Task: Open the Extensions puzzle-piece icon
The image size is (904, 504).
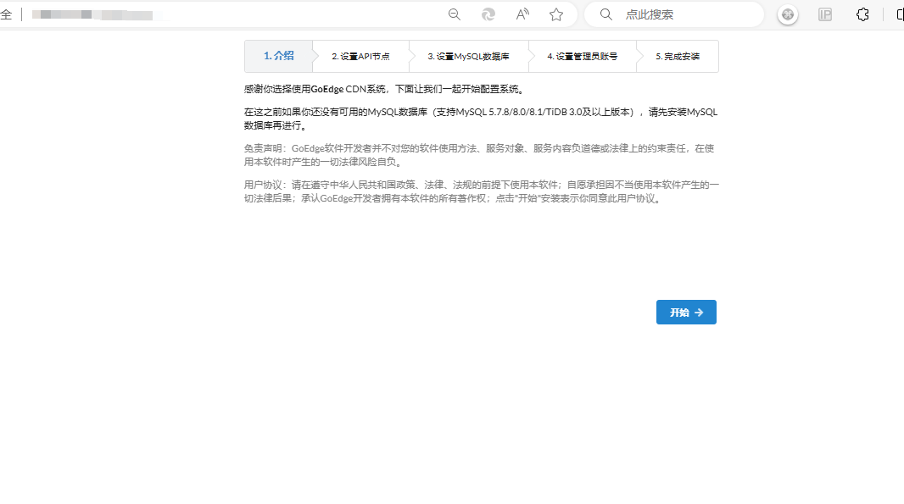Action: point(862,14)
